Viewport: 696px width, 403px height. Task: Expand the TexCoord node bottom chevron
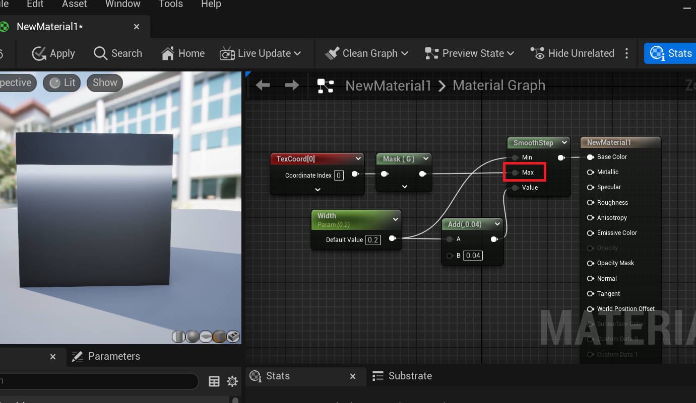318,190
